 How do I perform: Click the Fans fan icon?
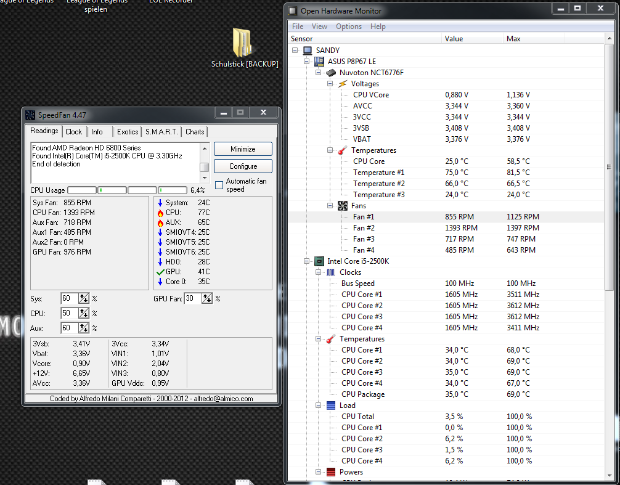point(343,206)
